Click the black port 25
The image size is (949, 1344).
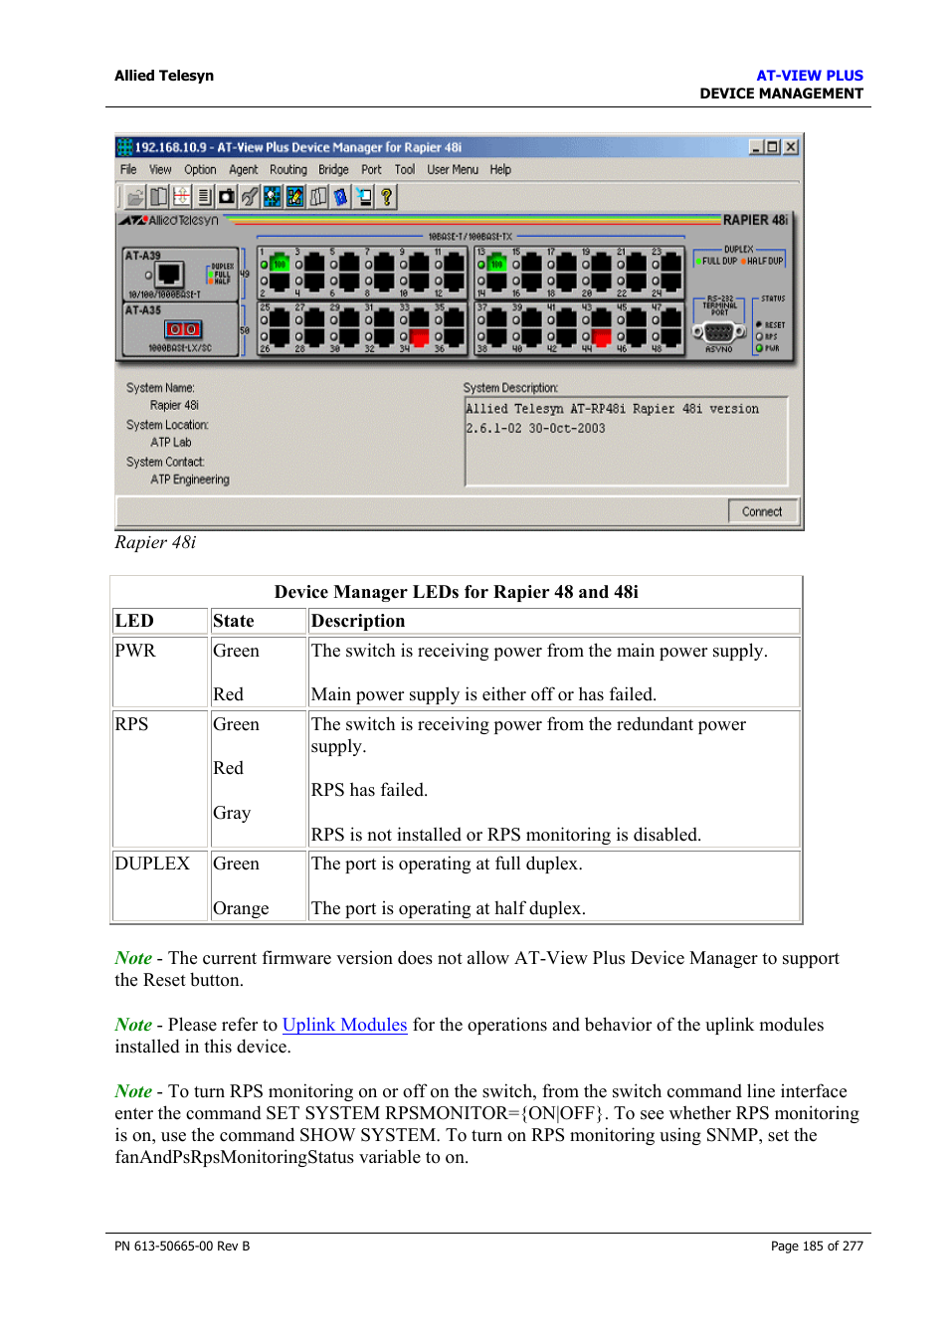[280, 318]
